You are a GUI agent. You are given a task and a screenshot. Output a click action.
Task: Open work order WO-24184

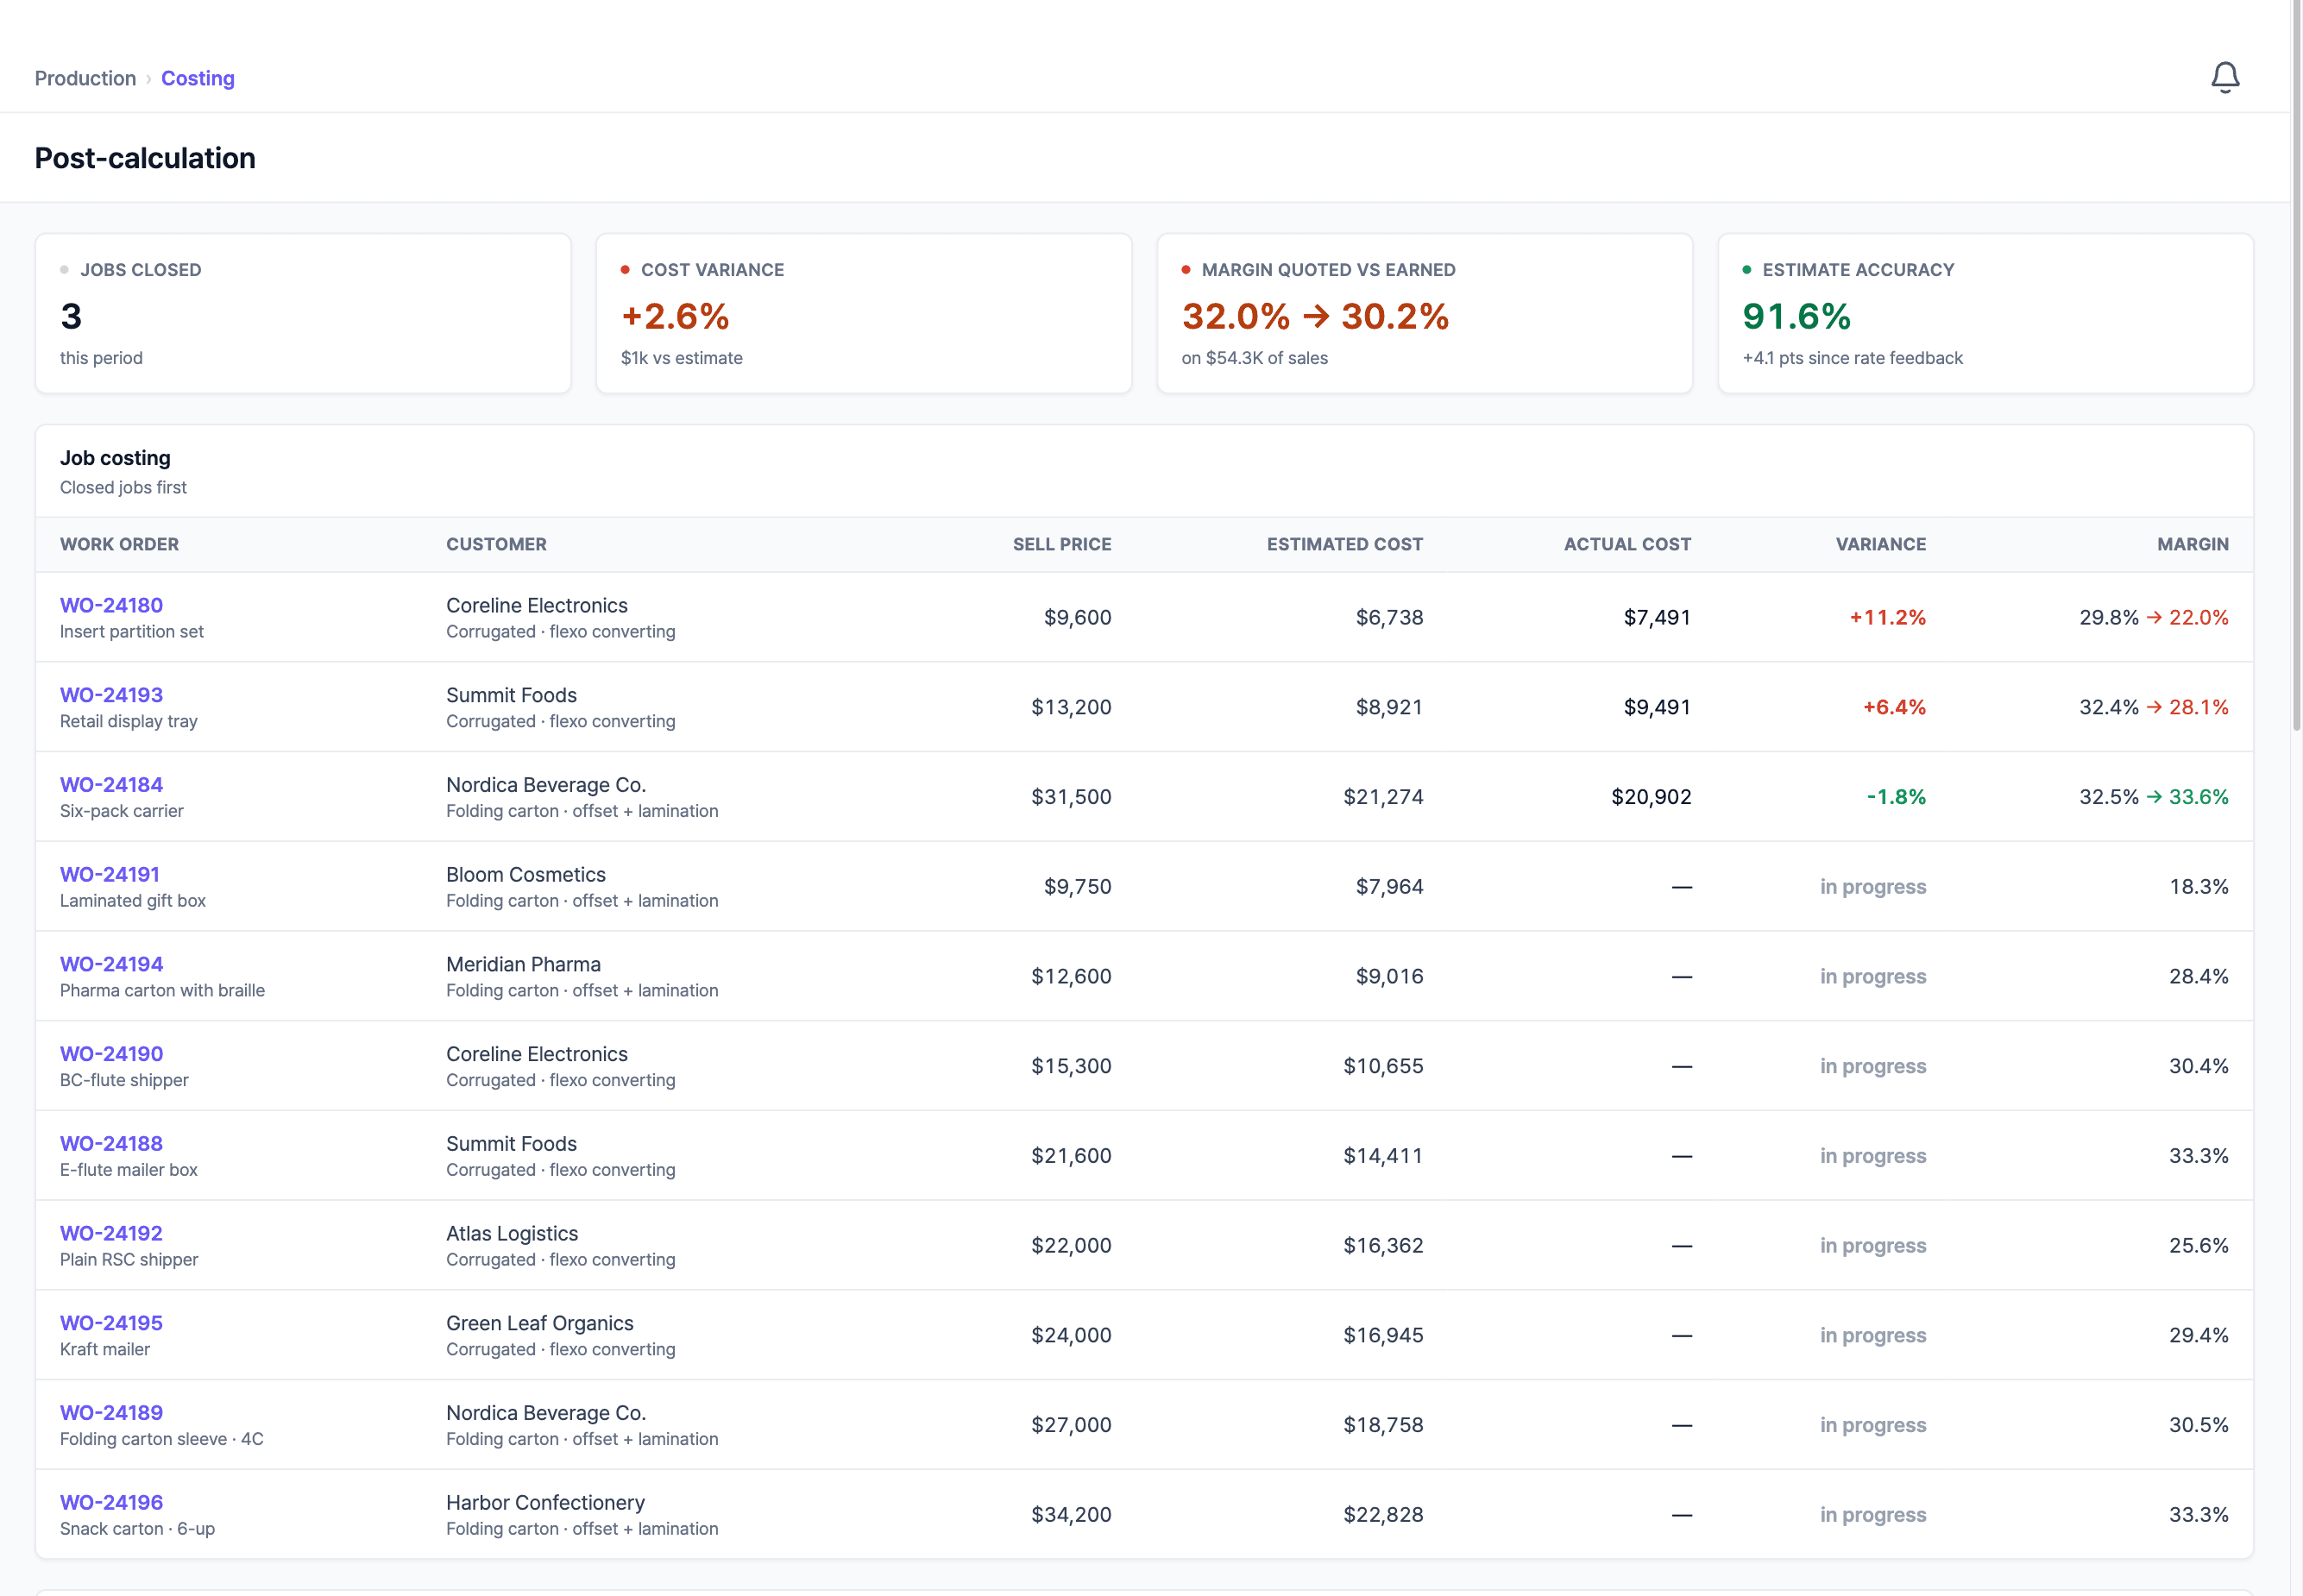click(x=111, y=785)
